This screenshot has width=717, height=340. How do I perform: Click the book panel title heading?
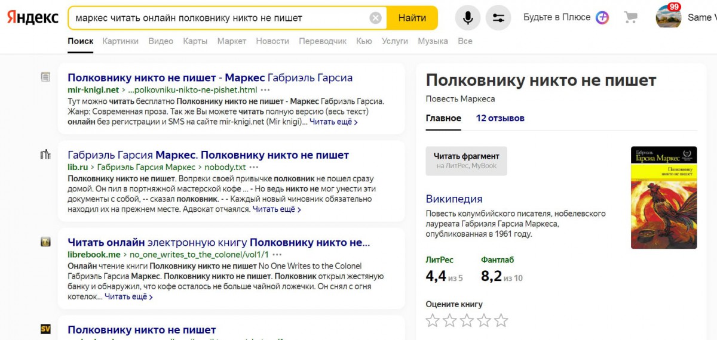541,81
